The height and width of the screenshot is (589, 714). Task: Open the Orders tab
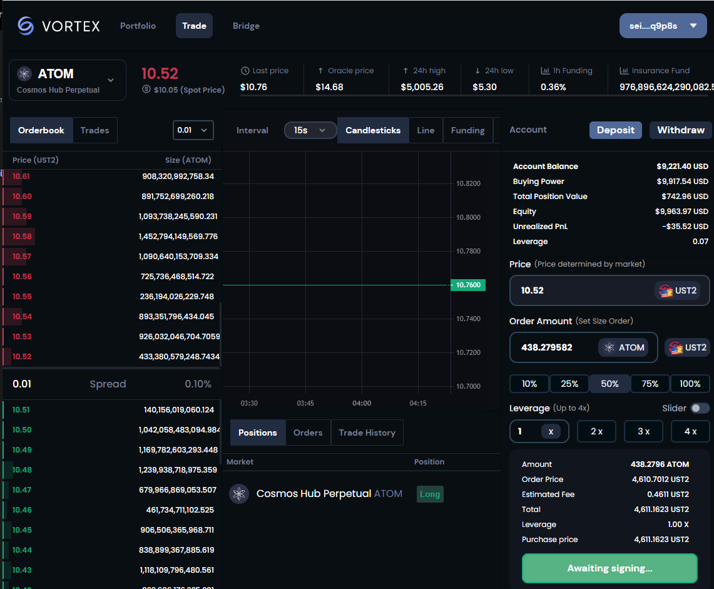(308, 433)
